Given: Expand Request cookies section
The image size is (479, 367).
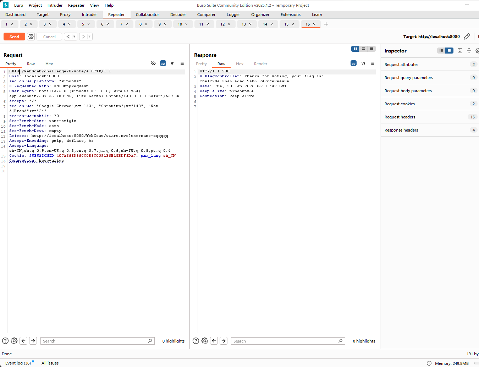Looking at the screenshot, I should click(x=400, y=104).
